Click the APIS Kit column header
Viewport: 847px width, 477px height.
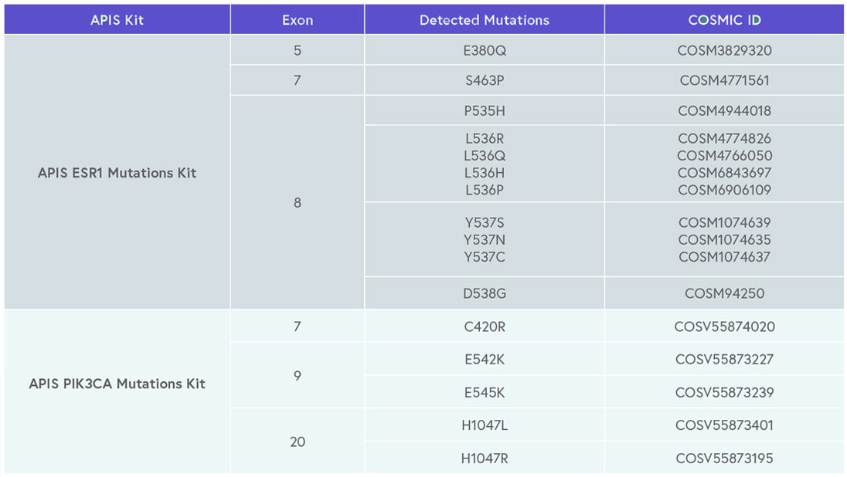[x=117, y=20]
